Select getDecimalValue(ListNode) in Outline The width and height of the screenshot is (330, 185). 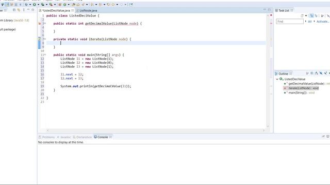306,83
